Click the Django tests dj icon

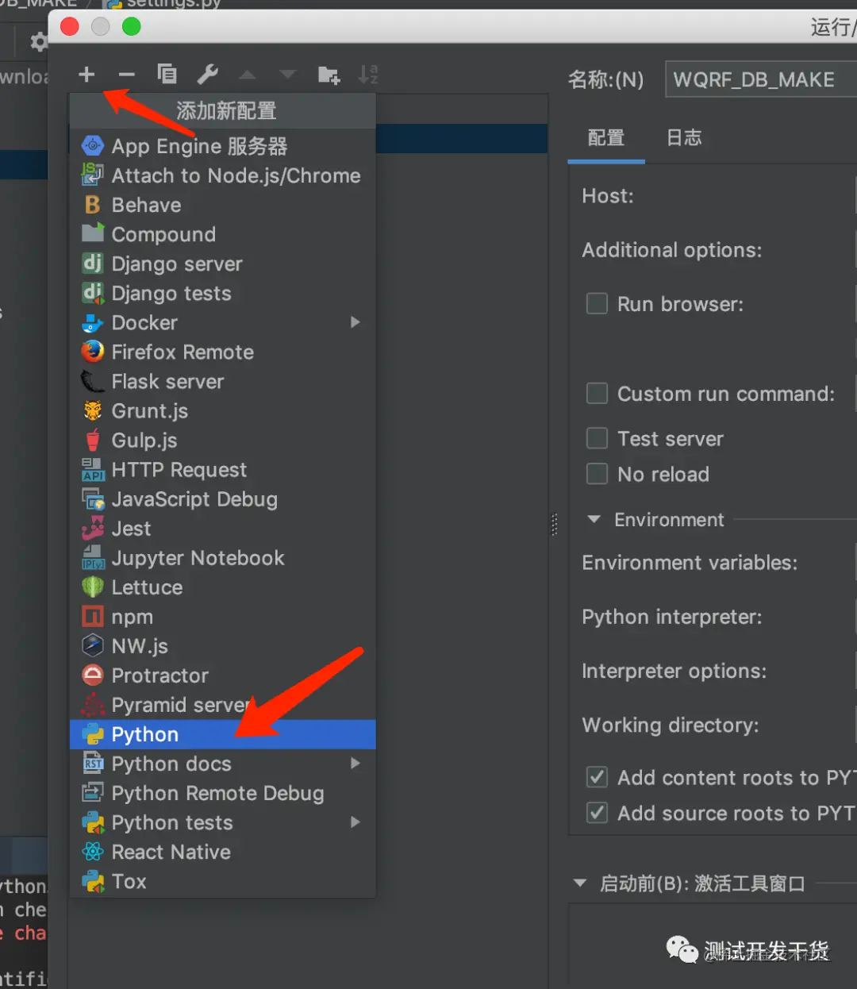coord(93,293)
